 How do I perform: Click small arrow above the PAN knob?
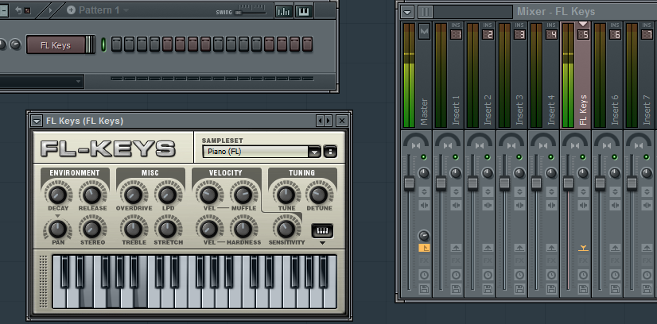(58, 216)
